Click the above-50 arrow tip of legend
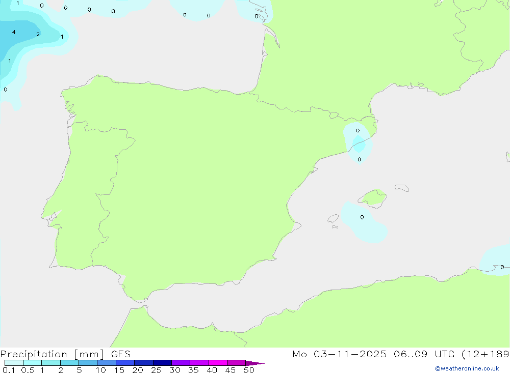Image resolution: width=510 pixels, height=373 pixels. click(x=254, y=363)
